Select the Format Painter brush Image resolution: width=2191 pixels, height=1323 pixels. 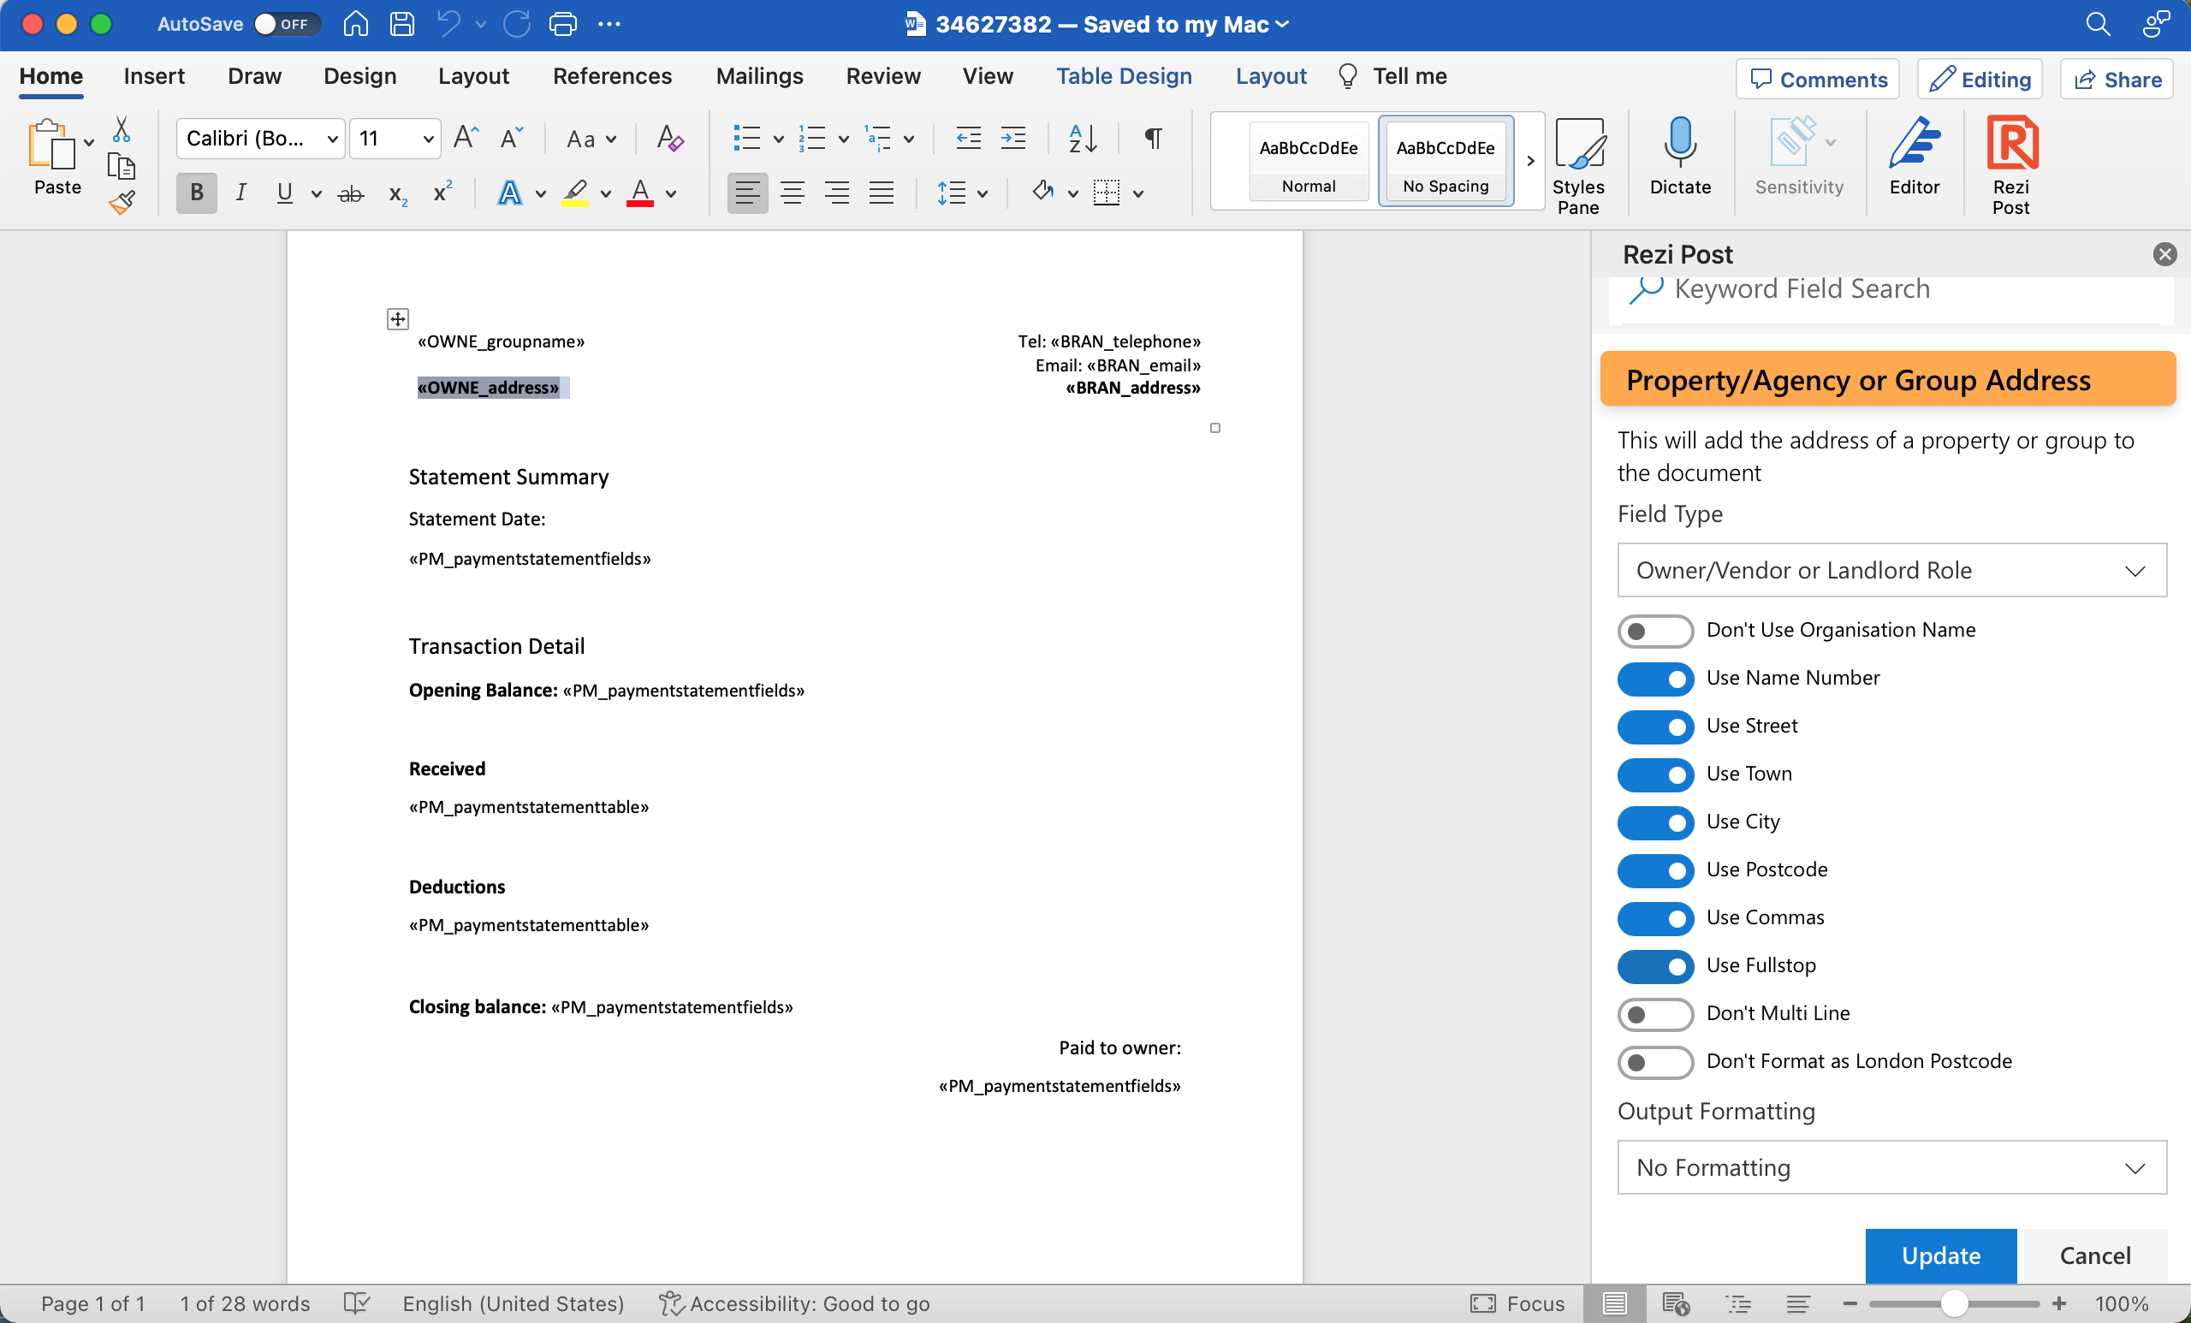click(x=122, y=203)
